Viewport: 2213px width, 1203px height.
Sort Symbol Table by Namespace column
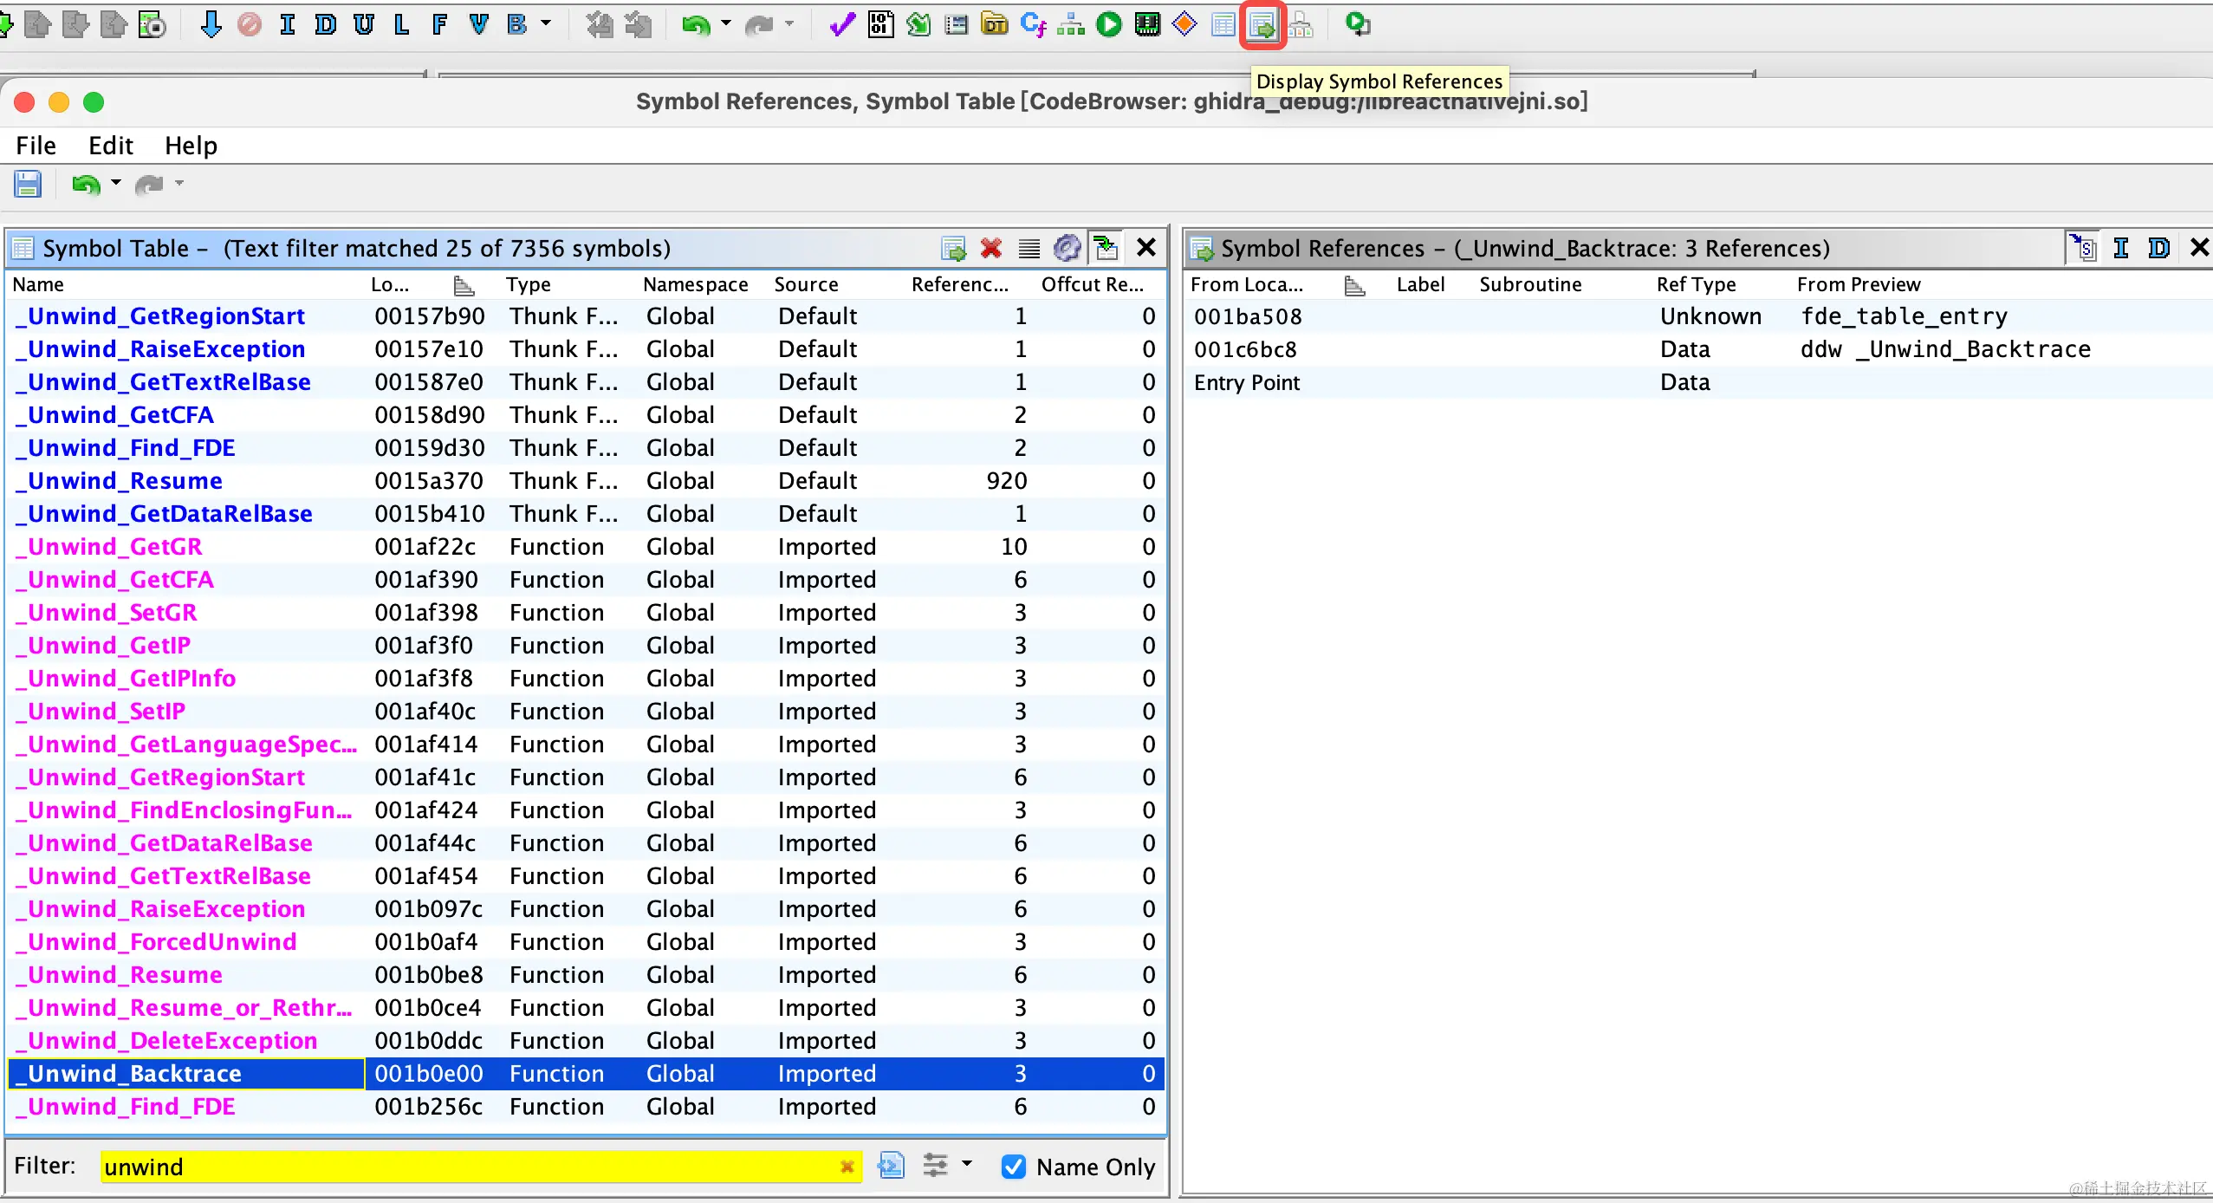[x=696, y=284]
